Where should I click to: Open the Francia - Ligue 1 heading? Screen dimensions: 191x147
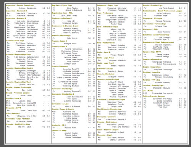tap(59, 41)
